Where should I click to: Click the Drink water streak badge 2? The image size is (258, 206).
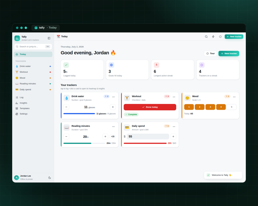tap(107, 97)
